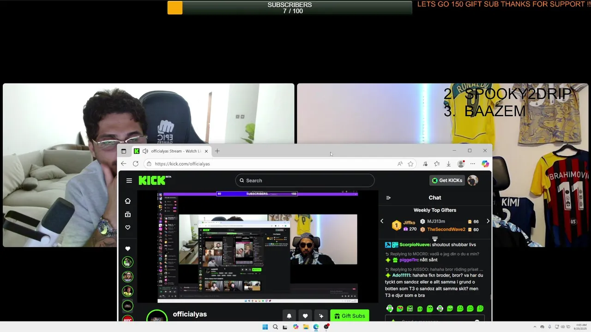
Task: Open the Copilot sidebar in Edge
Action: point(485,164)
